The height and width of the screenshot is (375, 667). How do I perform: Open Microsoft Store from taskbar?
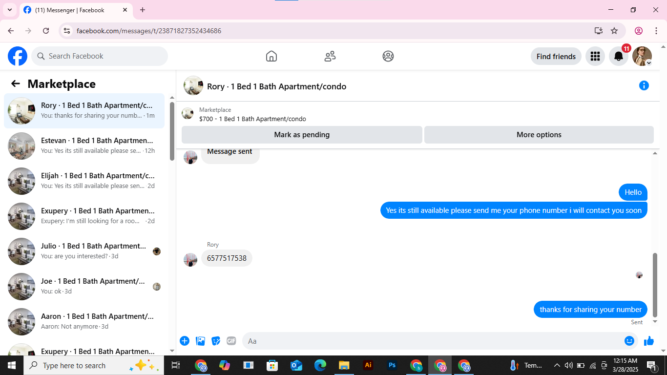(272, 365)
